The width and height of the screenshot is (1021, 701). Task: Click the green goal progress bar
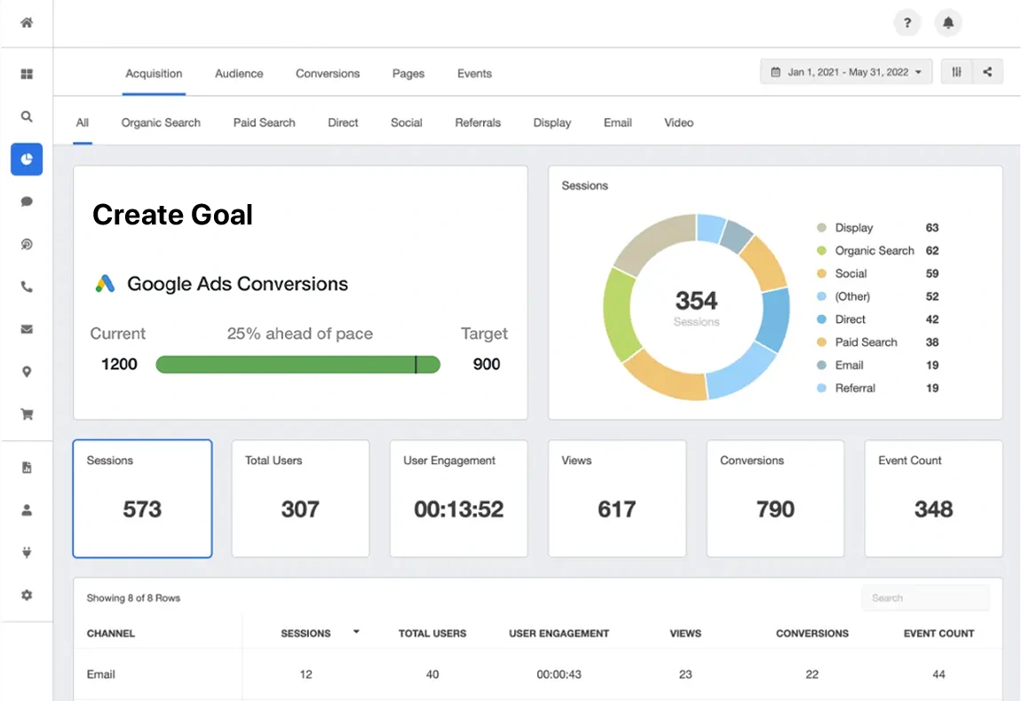297,364
